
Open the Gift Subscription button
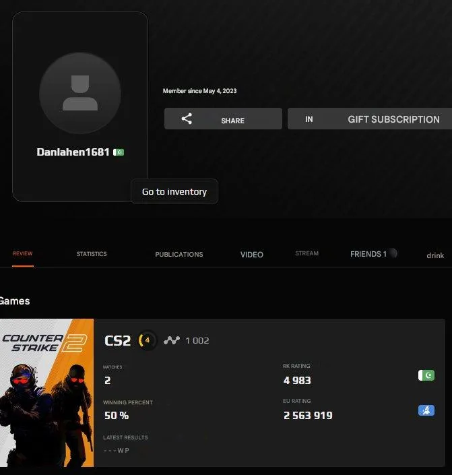[370, 119]
